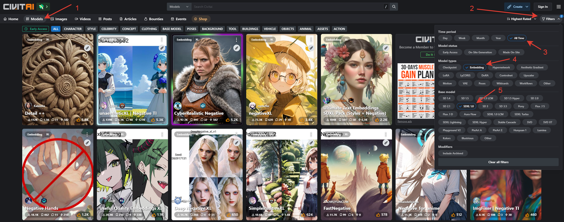The width and height of the screenshot is (564, 222).
Task: Click link icon on Ultimate Text Embeddings card
Action: [x=385, y=48]
